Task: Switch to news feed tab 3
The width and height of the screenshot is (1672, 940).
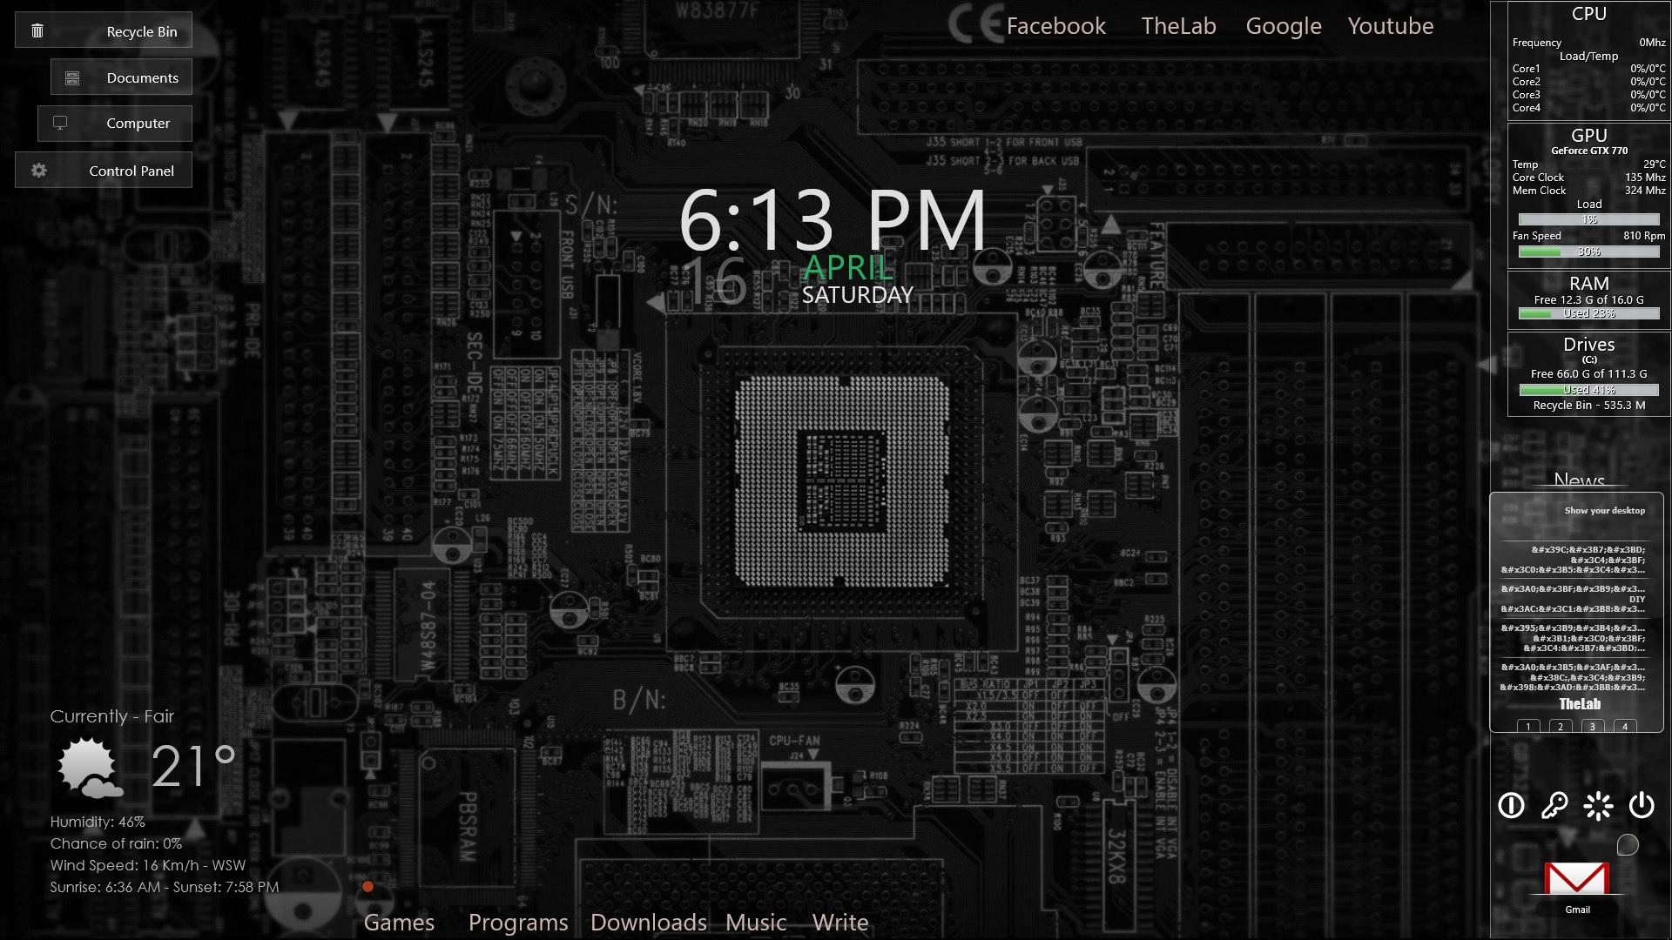Action: pyautogui.click(x=1593, y=726)
